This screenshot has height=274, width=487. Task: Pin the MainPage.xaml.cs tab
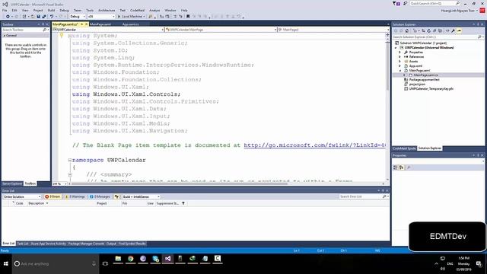pos(82,24)
